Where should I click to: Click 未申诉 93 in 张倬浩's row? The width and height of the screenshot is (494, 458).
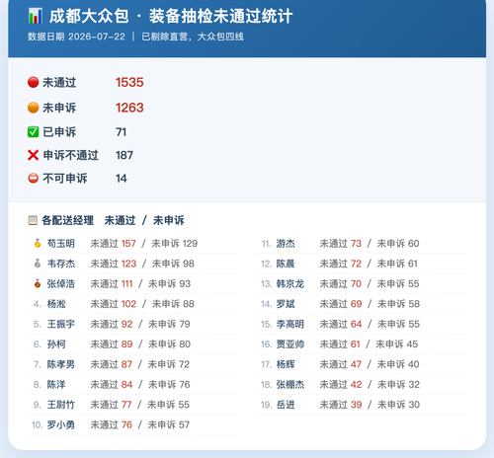[x=169, y=283]
